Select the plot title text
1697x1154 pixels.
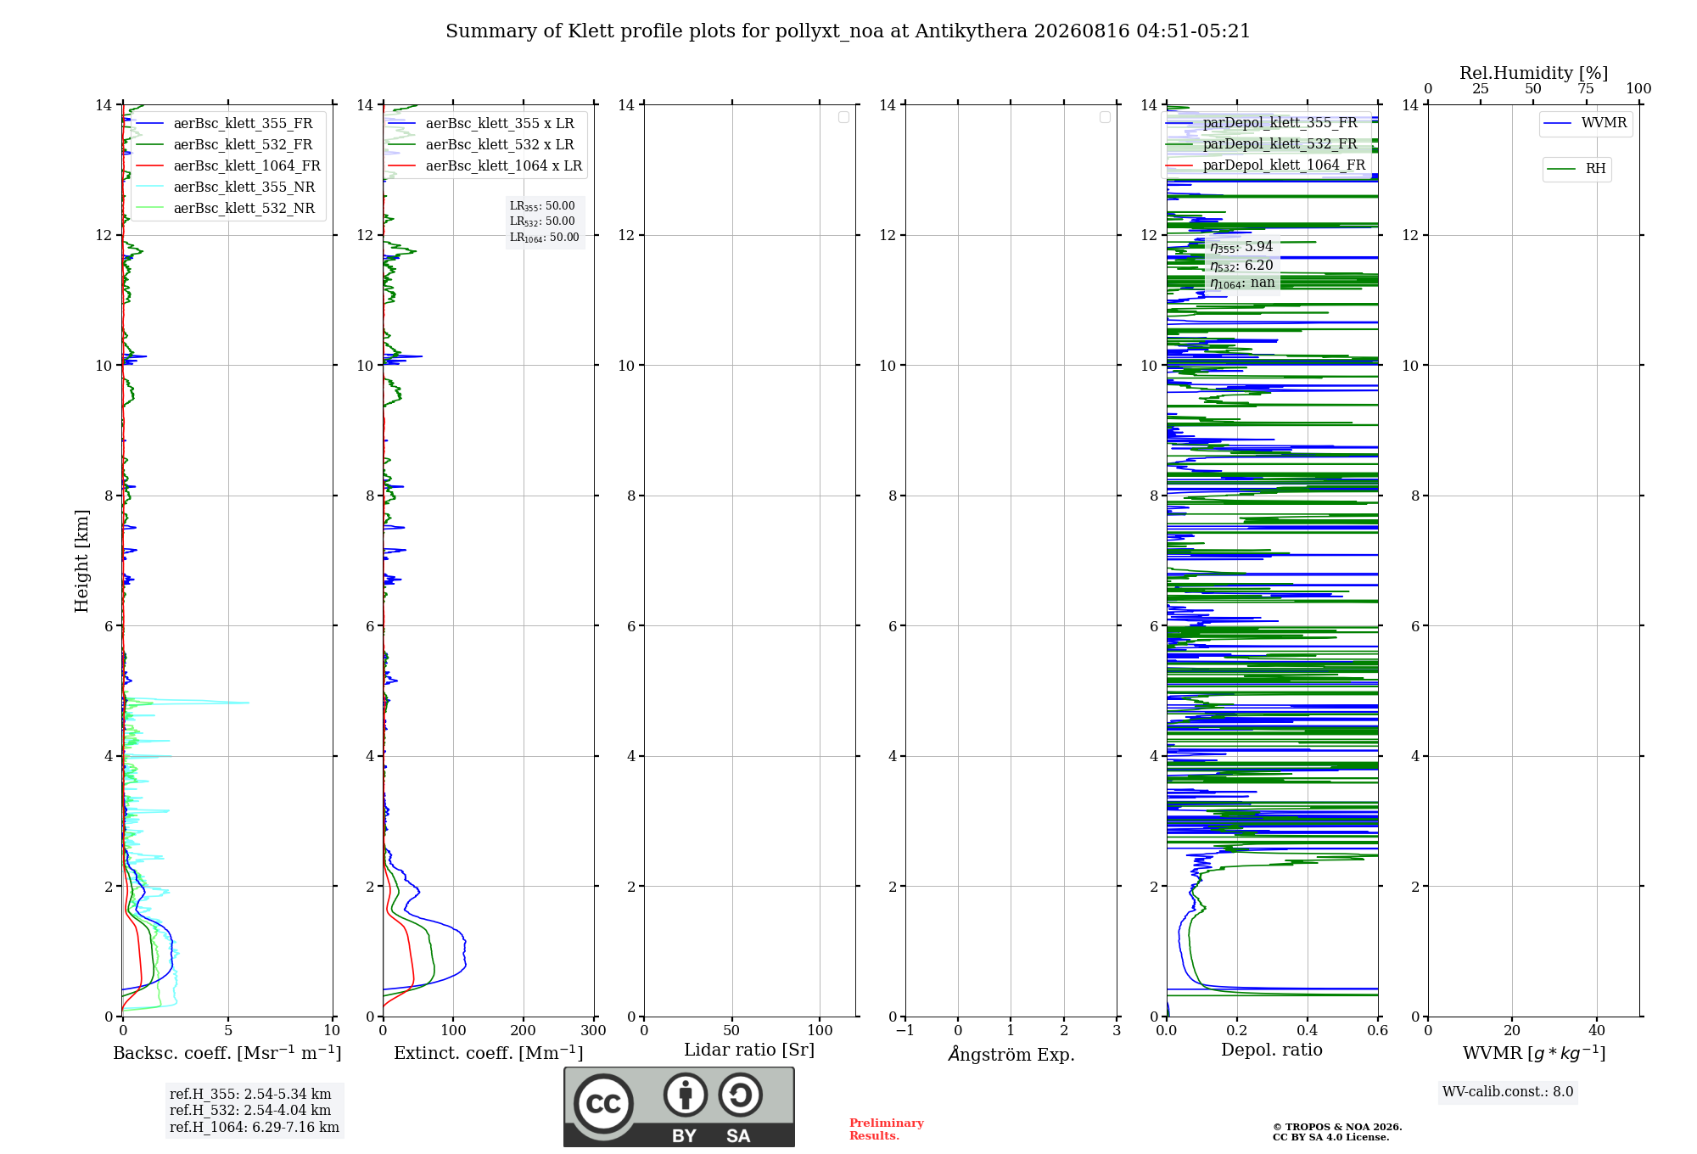pyautogui.click(x=848, y=31)
